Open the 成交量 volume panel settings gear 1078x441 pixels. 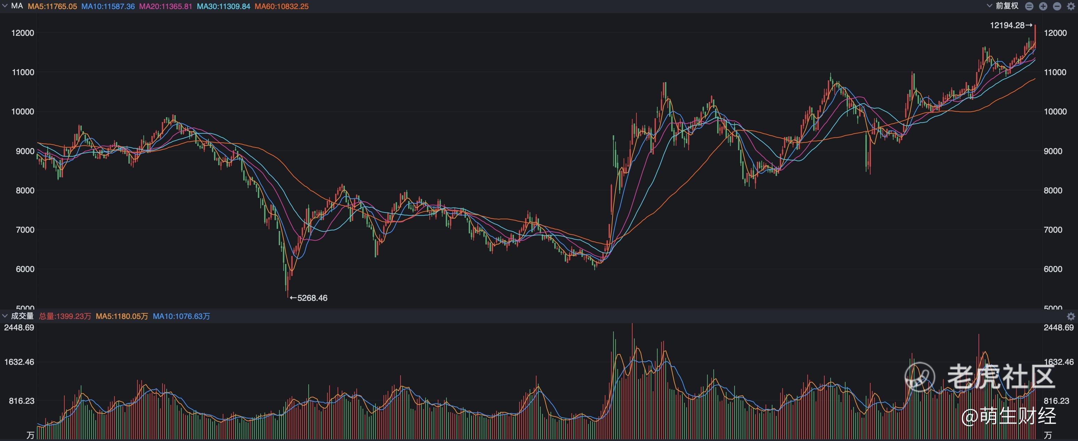point(1070,316)
